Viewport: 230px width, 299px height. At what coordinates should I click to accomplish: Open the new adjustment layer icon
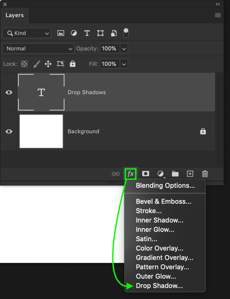click(160, 174)
